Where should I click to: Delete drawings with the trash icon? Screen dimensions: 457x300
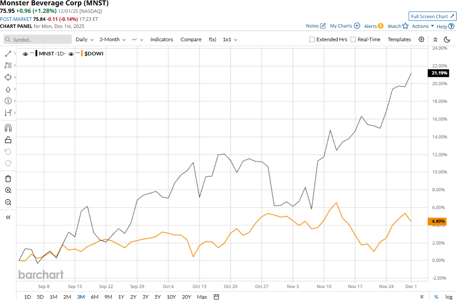tap(8, 179)
